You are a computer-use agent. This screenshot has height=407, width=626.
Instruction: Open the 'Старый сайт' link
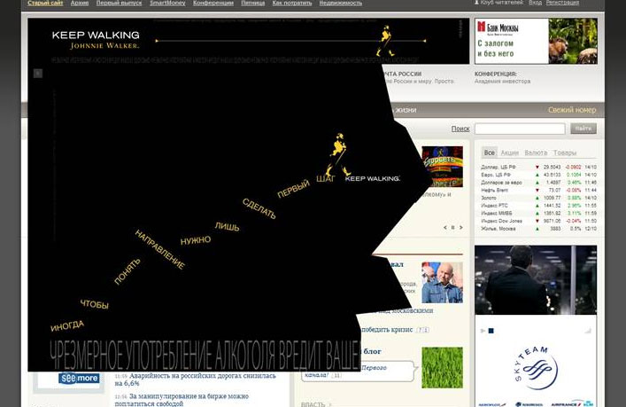click(x=45, y=3)
